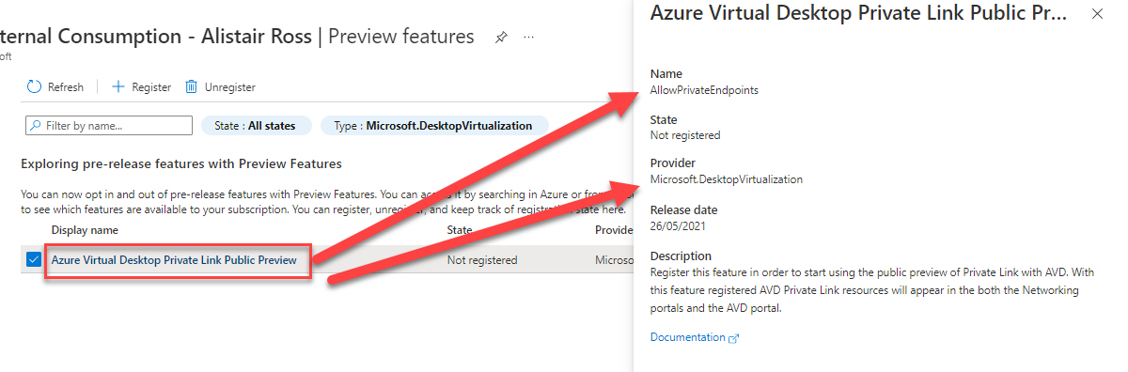Screen dimensions: 1128x372
Task: Open the Documentation link
Action: pyautogui.click(x=688, y=337)
